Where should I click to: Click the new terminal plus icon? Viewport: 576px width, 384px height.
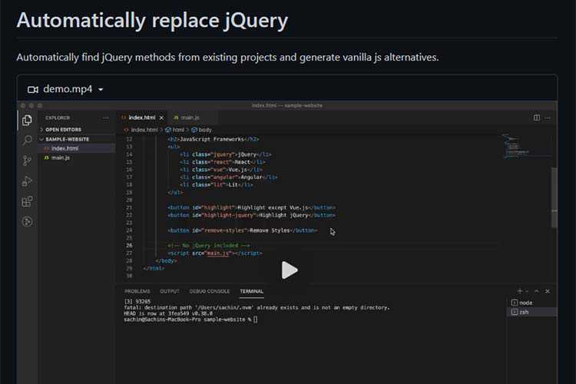pos(520,291)
